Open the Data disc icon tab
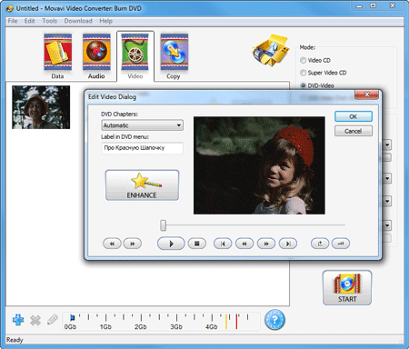Image resolution: width=409 pixels, height=349 pixels. [x=58, y=56]
